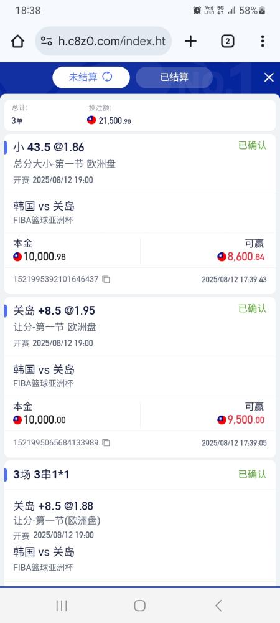Tap the browser home icon

(x=17, y=41)
